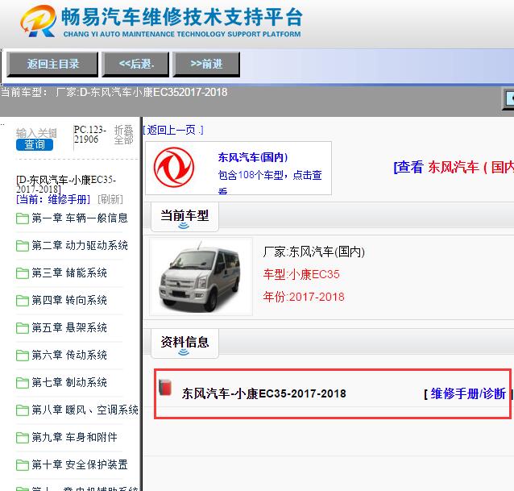Expand 第十章 安全保护装置 chapter

80,464
